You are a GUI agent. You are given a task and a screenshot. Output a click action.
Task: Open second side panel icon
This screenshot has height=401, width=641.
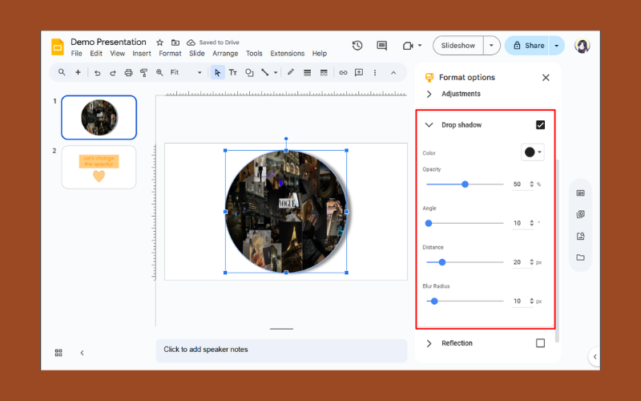(580, 214)
